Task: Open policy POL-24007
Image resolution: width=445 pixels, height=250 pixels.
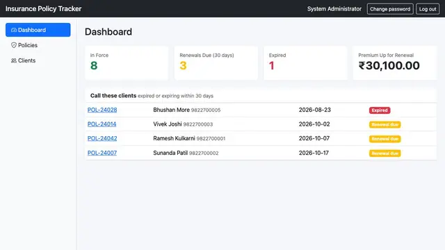Action: 102,153
